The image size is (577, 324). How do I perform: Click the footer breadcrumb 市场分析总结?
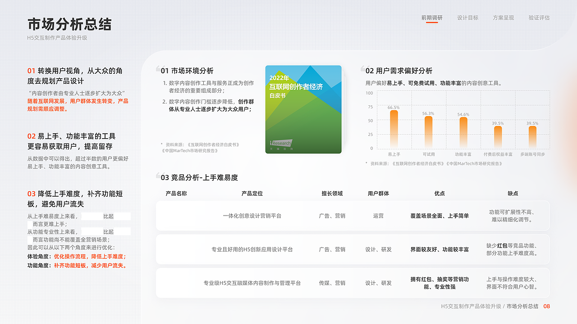pos(522,306)
